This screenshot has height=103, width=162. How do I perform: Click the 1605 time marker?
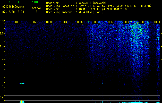click(80, 22)
